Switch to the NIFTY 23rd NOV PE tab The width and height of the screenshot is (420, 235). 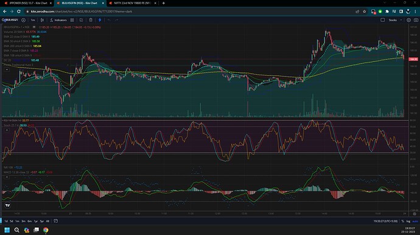tap(132, 3)
